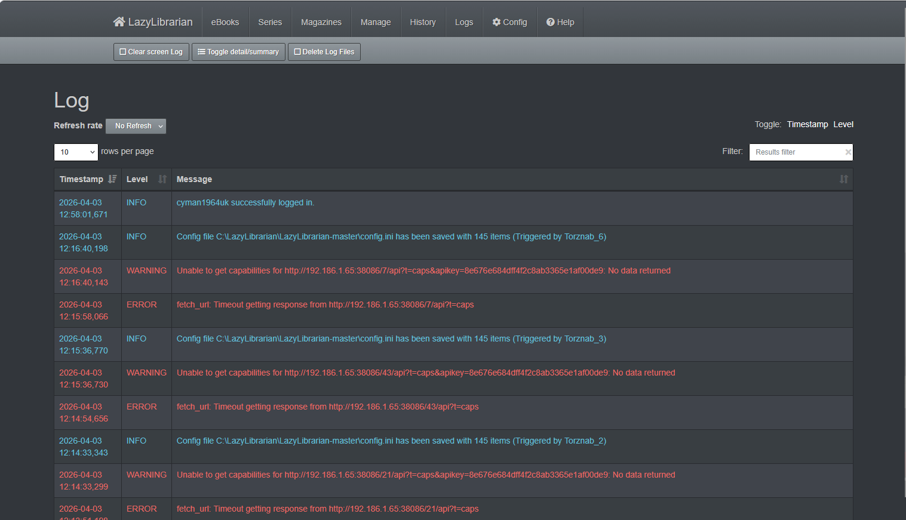906x520 pixels.
Task: Expand the rows per page selector
Action: [x=76, y=152]
